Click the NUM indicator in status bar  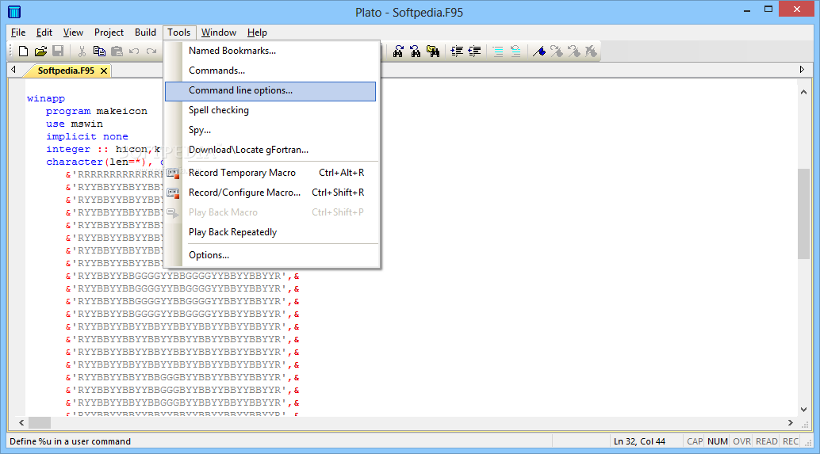click(718, 441)
